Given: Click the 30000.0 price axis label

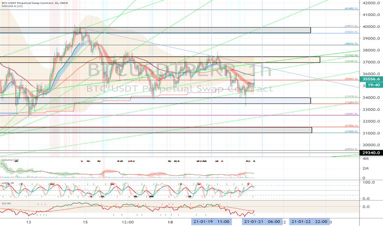Looking at the screenshot, I should [x=371, y=145].
